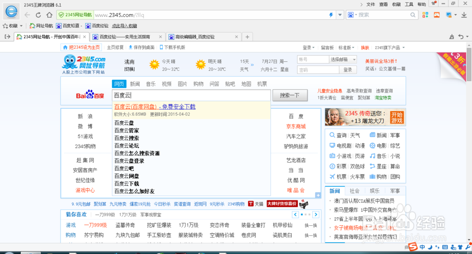472x254 pixels.
Task: Select suggestion 百度云怎么搜索资源
Action: click(137, 153)
